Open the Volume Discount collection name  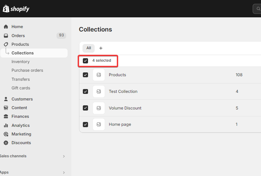coord(125,108)
